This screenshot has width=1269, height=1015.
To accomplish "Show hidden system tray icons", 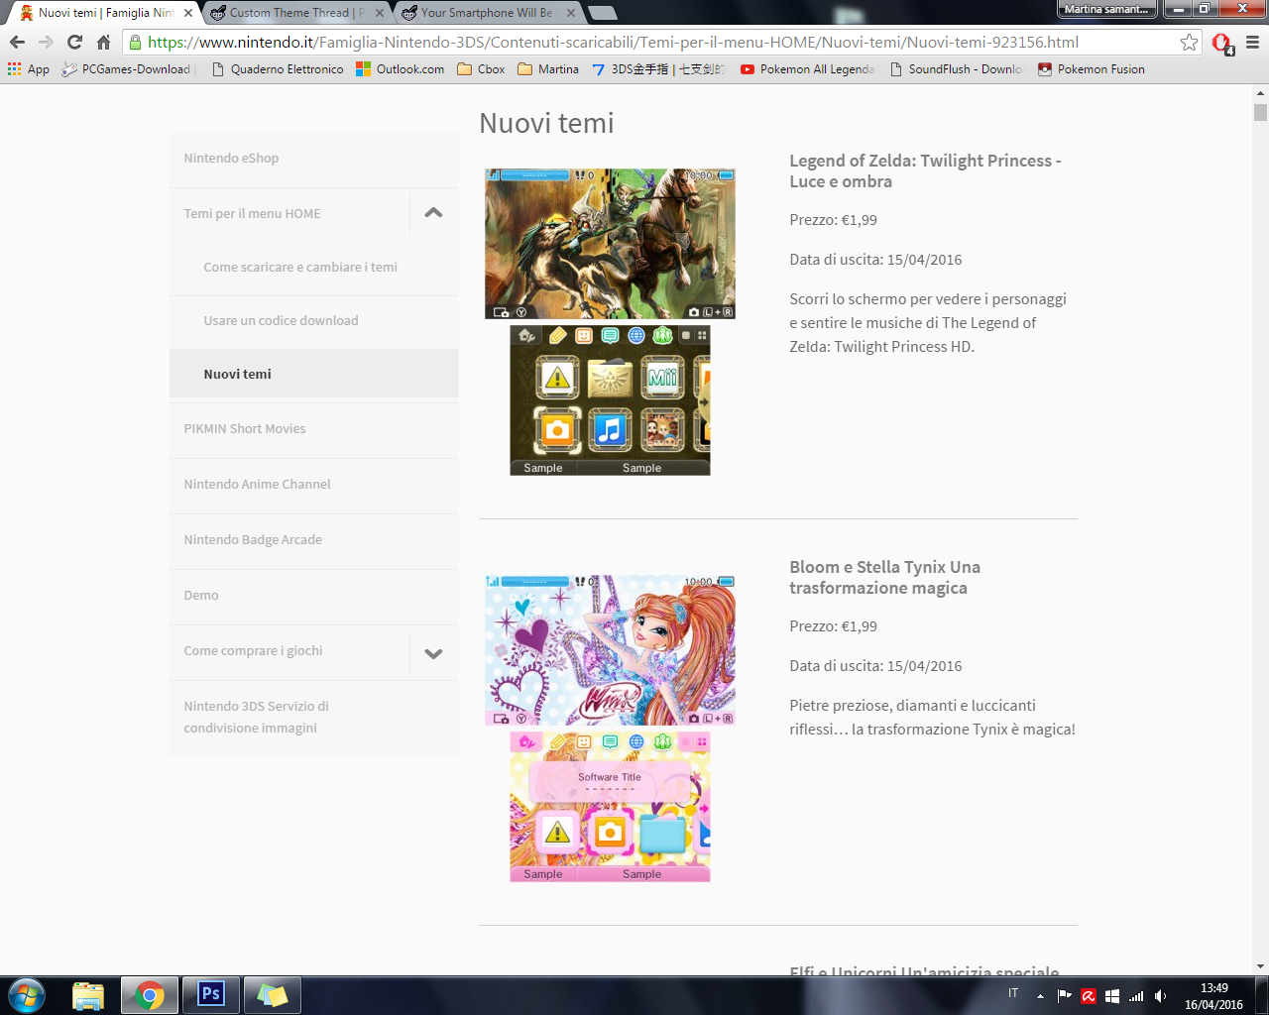I will coord(1040,995).
